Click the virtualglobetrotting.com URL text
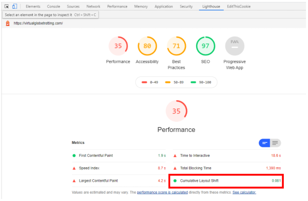308x201 pixels. [38, 23]
